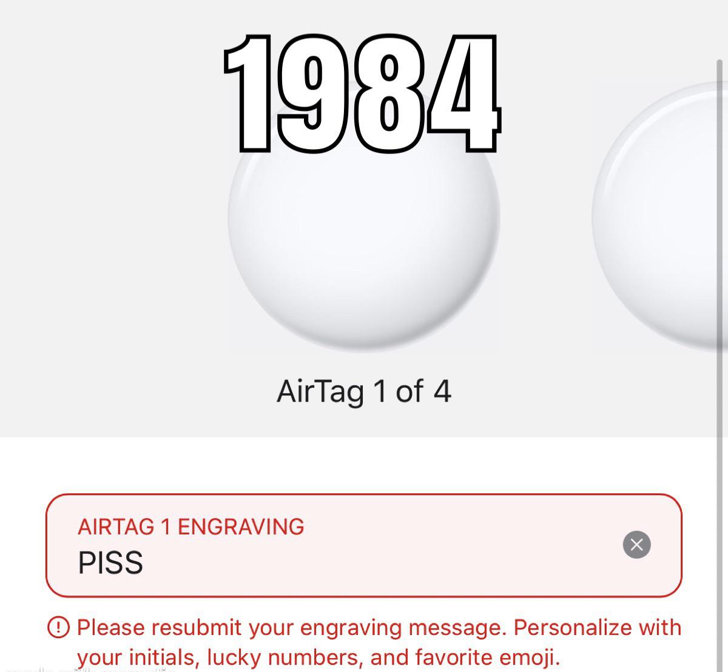Place cursor after the word PISS
The image size is (728, 672).
click(x=146, y=562)
